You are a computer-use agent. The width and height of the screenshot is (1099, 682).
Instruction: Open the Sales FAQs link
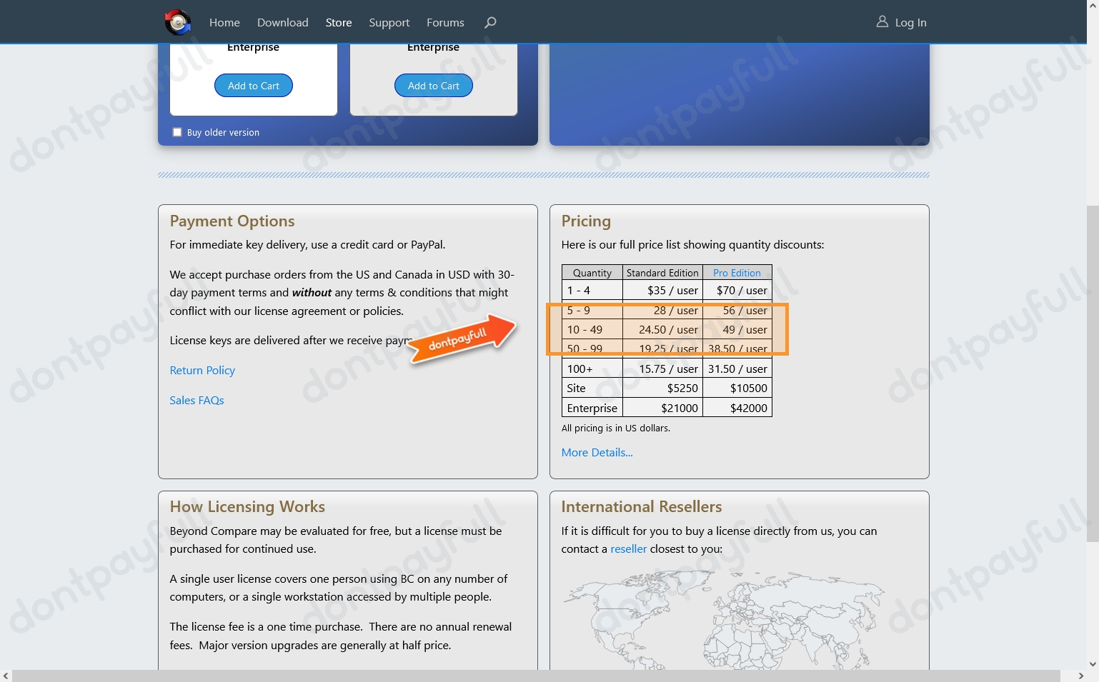(197, 400)
